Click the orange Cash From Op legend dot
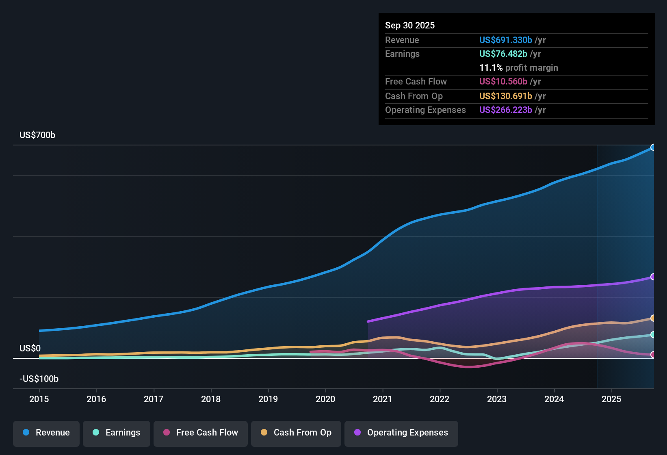 (x=264, y=433)
